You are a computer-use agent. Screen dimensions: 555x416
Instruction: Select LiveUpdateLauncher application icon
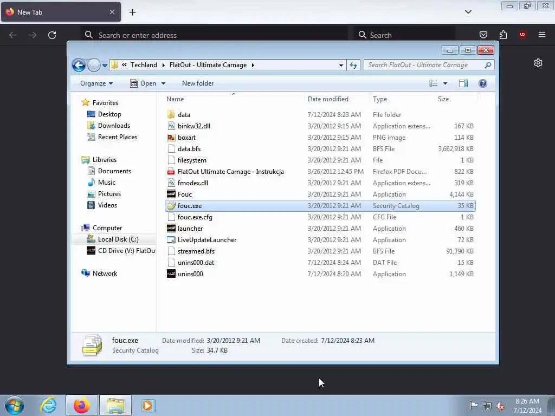coord(171,240)
